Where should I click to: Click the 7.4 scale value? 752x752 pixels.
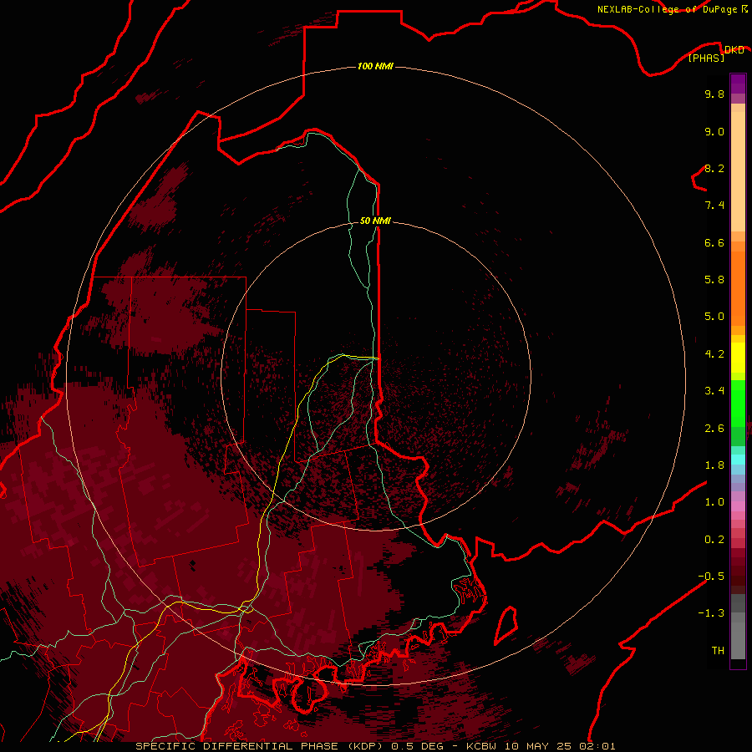pos(714,206)
